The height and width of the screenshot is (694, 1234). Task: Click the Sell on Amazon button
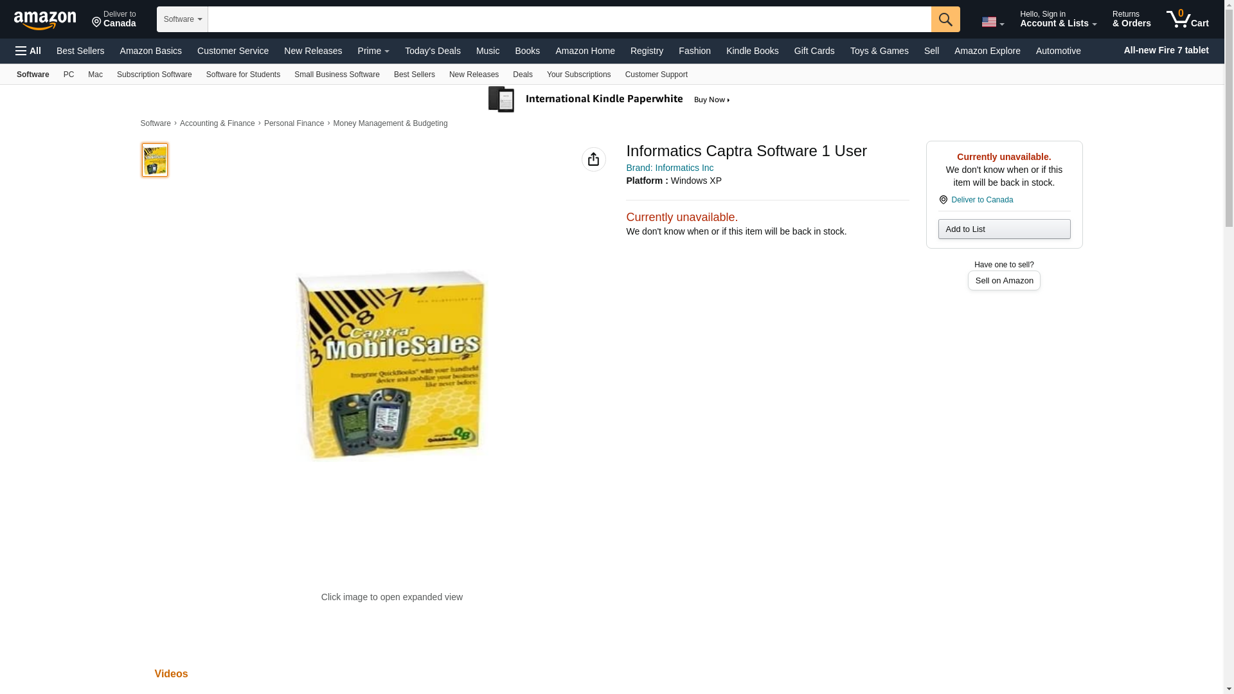pyautogui.click(x=1004, y=281)
